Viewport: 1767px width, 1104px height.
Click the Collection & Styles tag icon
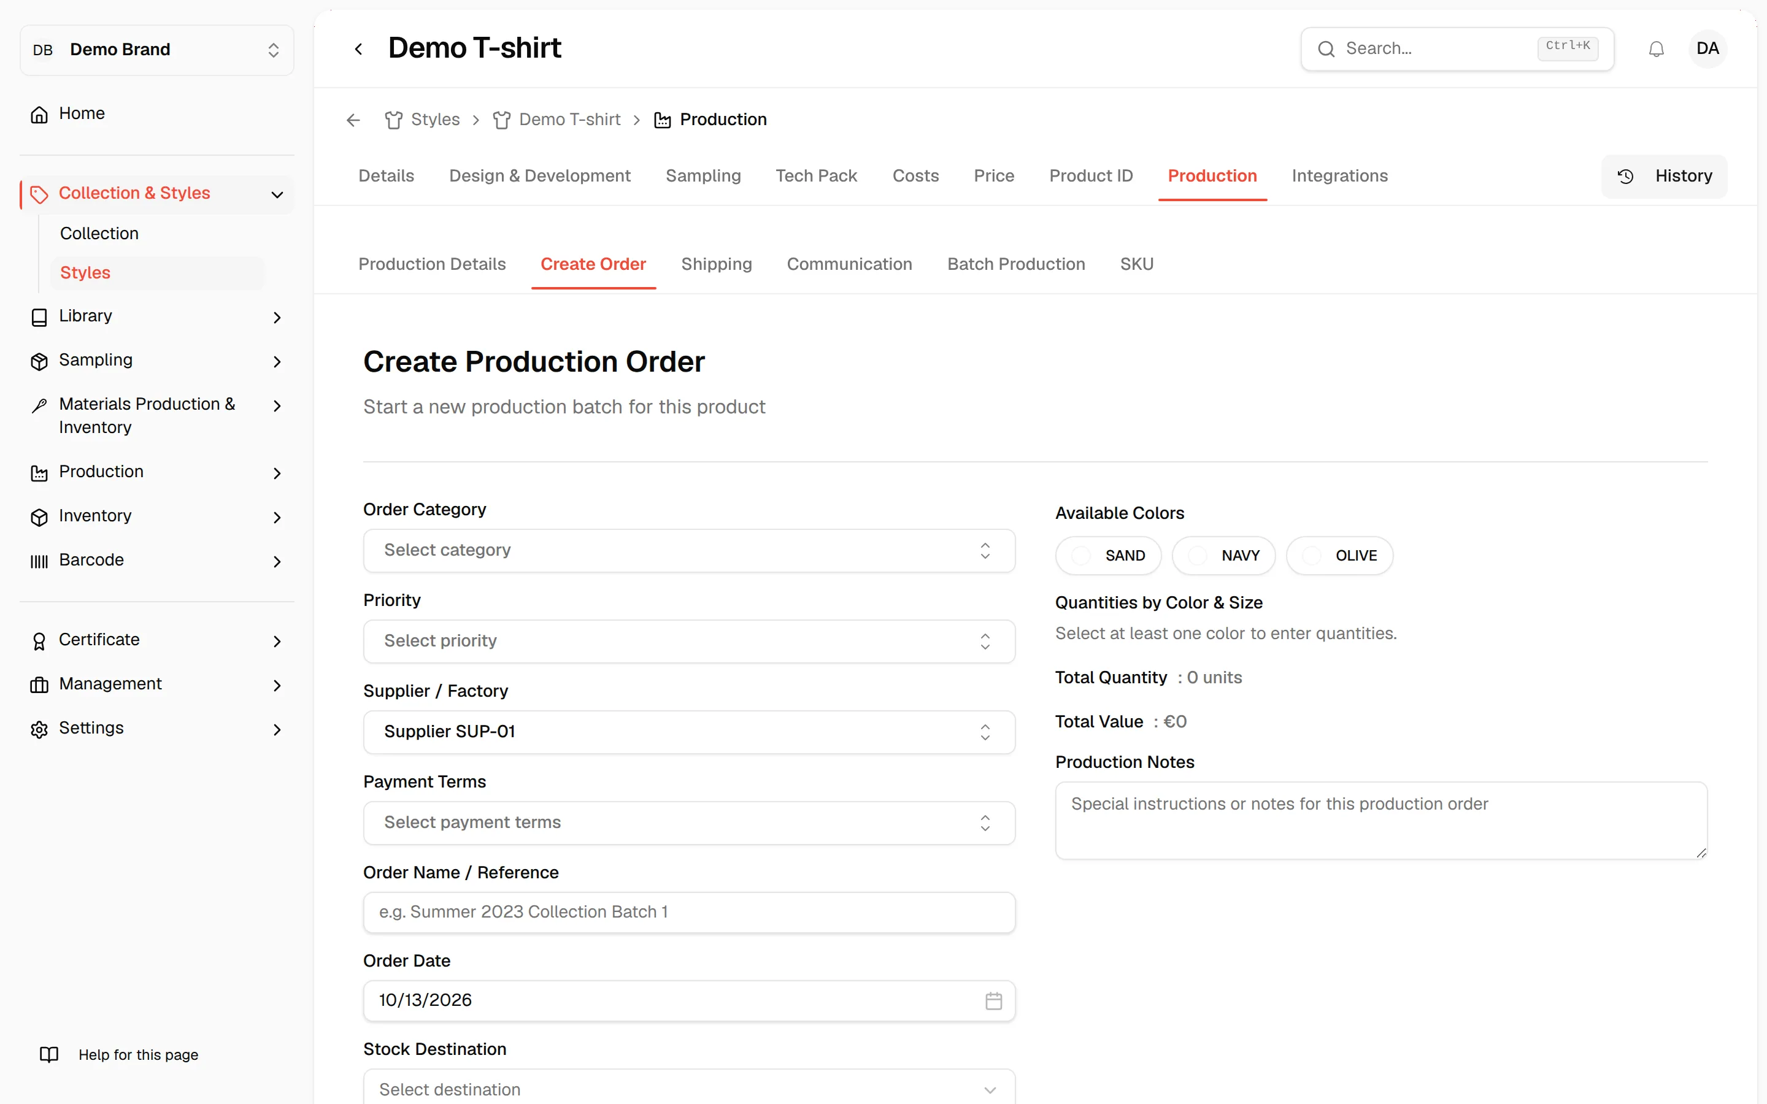click(39, 193)
